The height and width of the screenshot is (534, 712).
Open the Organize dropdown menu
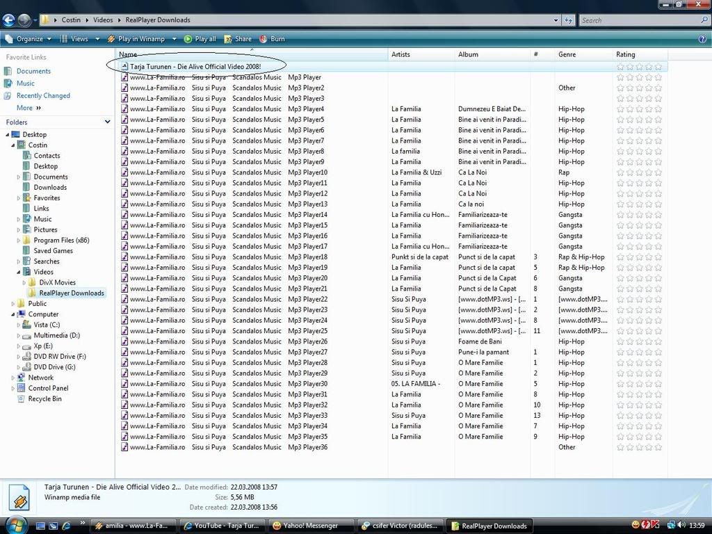click(x=29, y=39)
